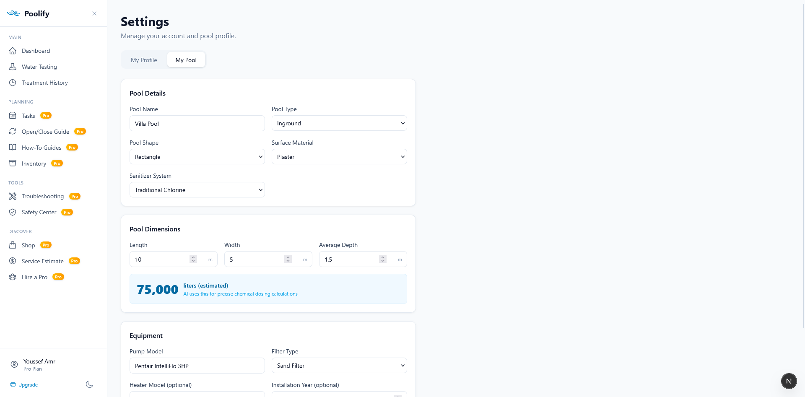Open the Surface Material dropdown
The height and width of the screenshot is (397, 805).
339,157
